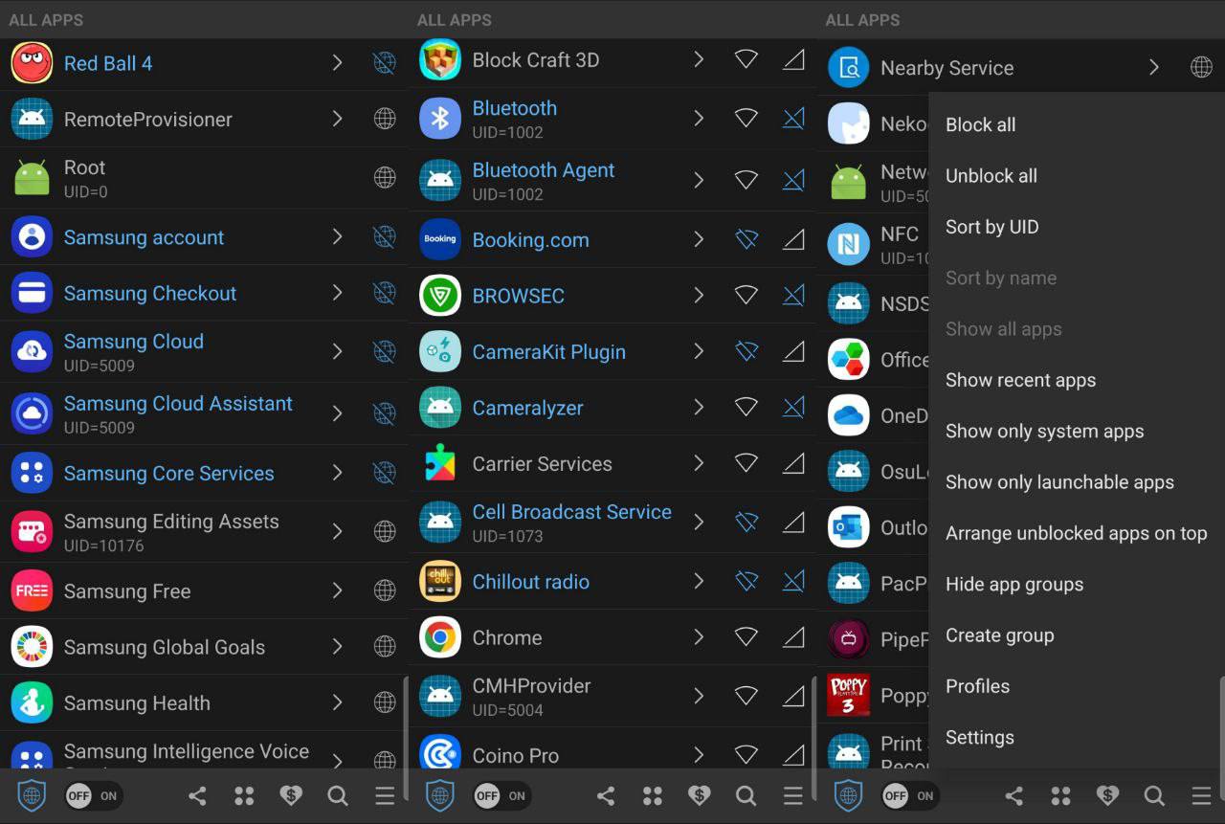Expand the Cell Broadcast Service chevron

pos(699,522)
